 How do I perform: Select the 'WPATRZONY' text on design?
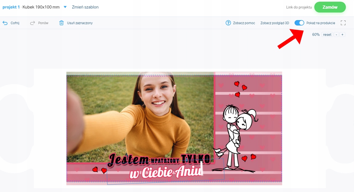(x=165, y=161)
